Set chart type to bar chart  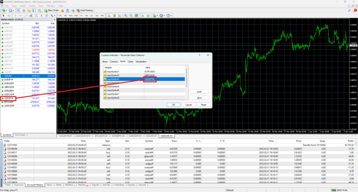pyautogui.click(x=109, y=16)
